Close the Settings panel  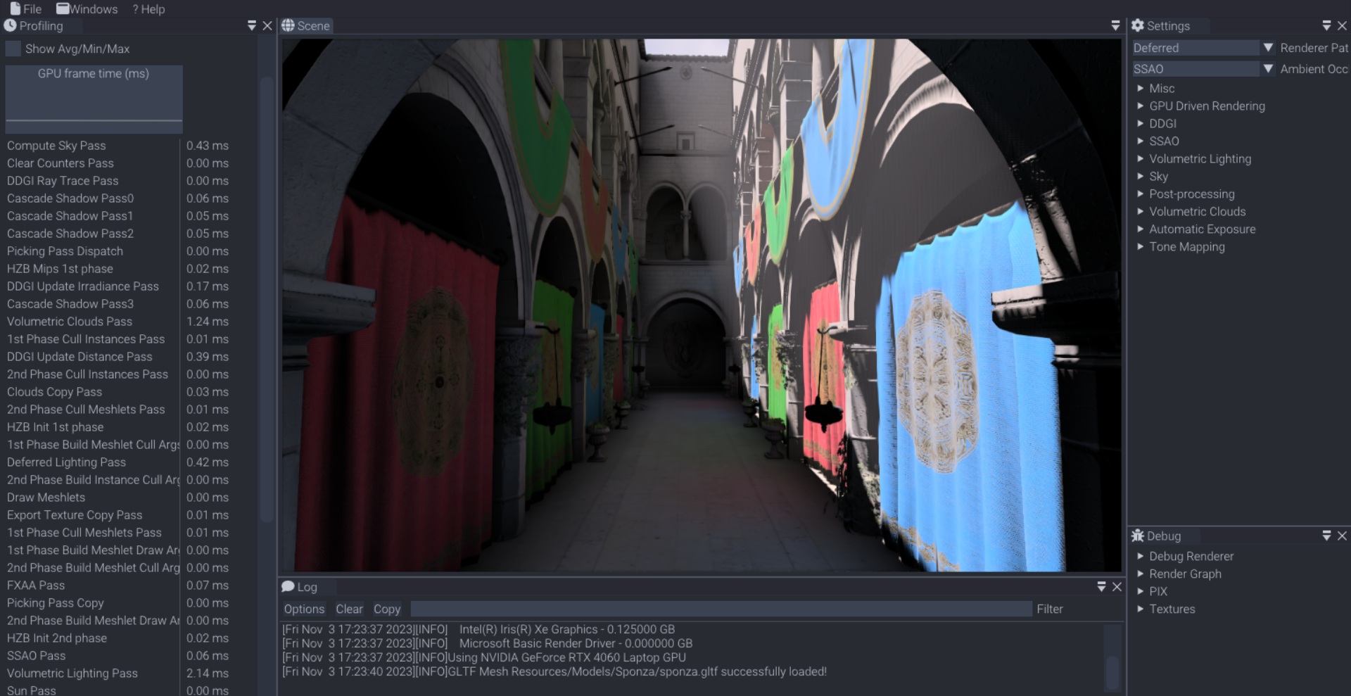click(x=1342, y=25)
